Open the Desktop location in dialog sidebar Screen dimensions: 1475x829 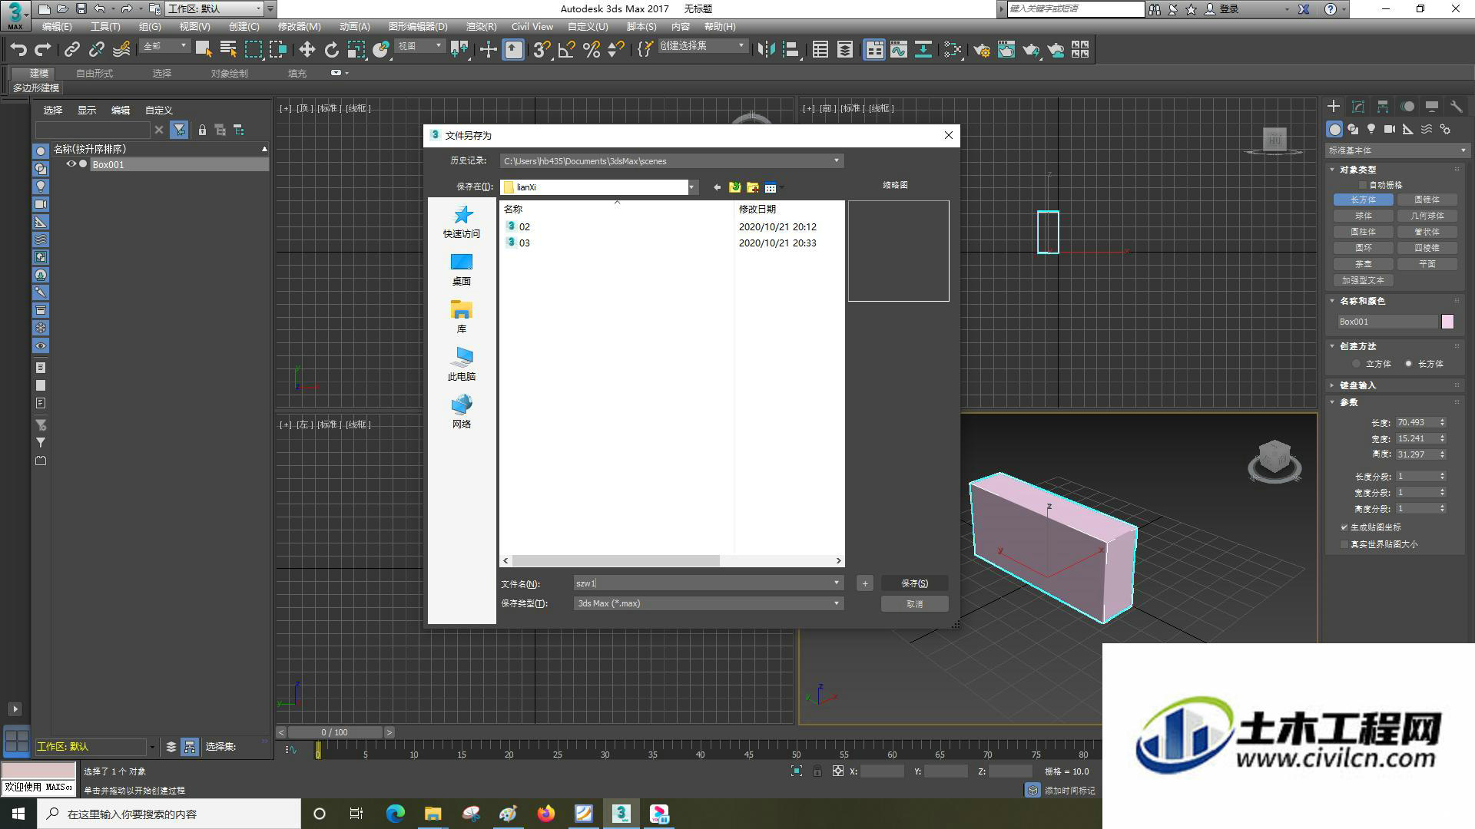[x=461, y=270]
